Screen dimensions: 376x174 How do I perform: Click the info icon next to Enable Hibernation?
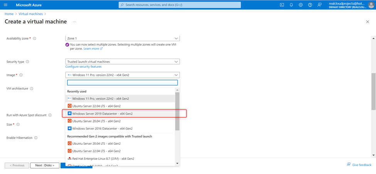(36, 138)
